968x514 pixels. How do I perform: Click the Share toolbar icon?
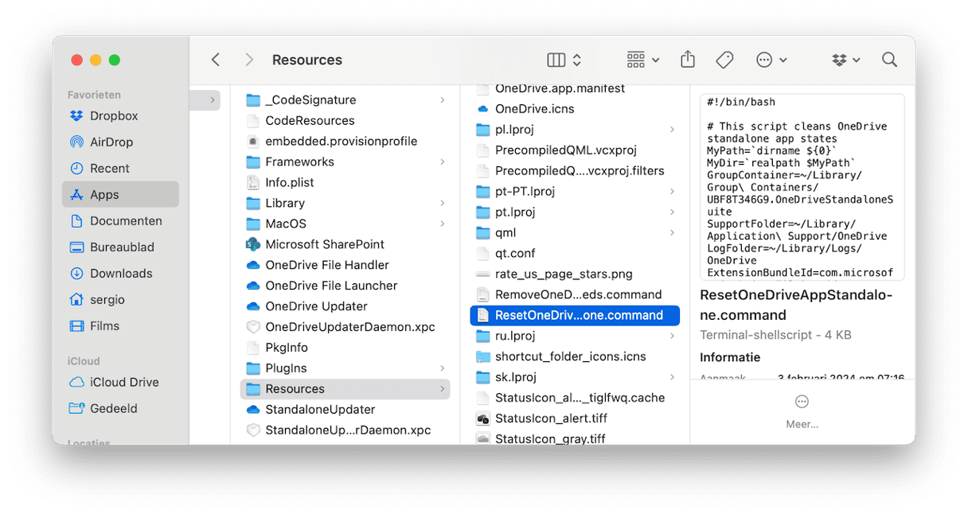click(x=688, y=60)
